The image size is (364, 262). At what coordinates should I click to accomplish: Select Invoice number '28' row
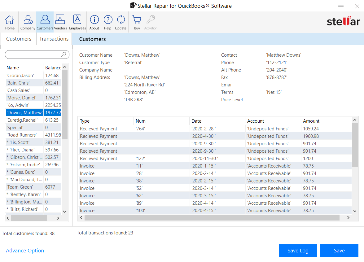point(215,173)
